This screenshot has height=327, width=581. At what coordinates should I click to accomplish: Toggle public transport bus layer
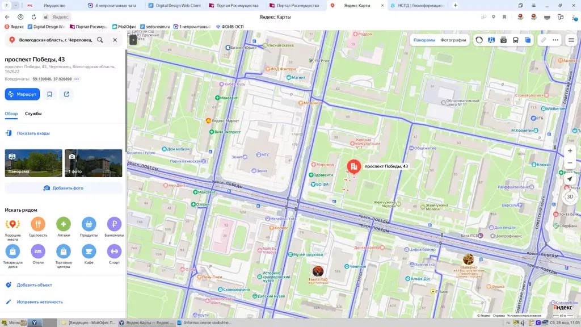(515, 40)
